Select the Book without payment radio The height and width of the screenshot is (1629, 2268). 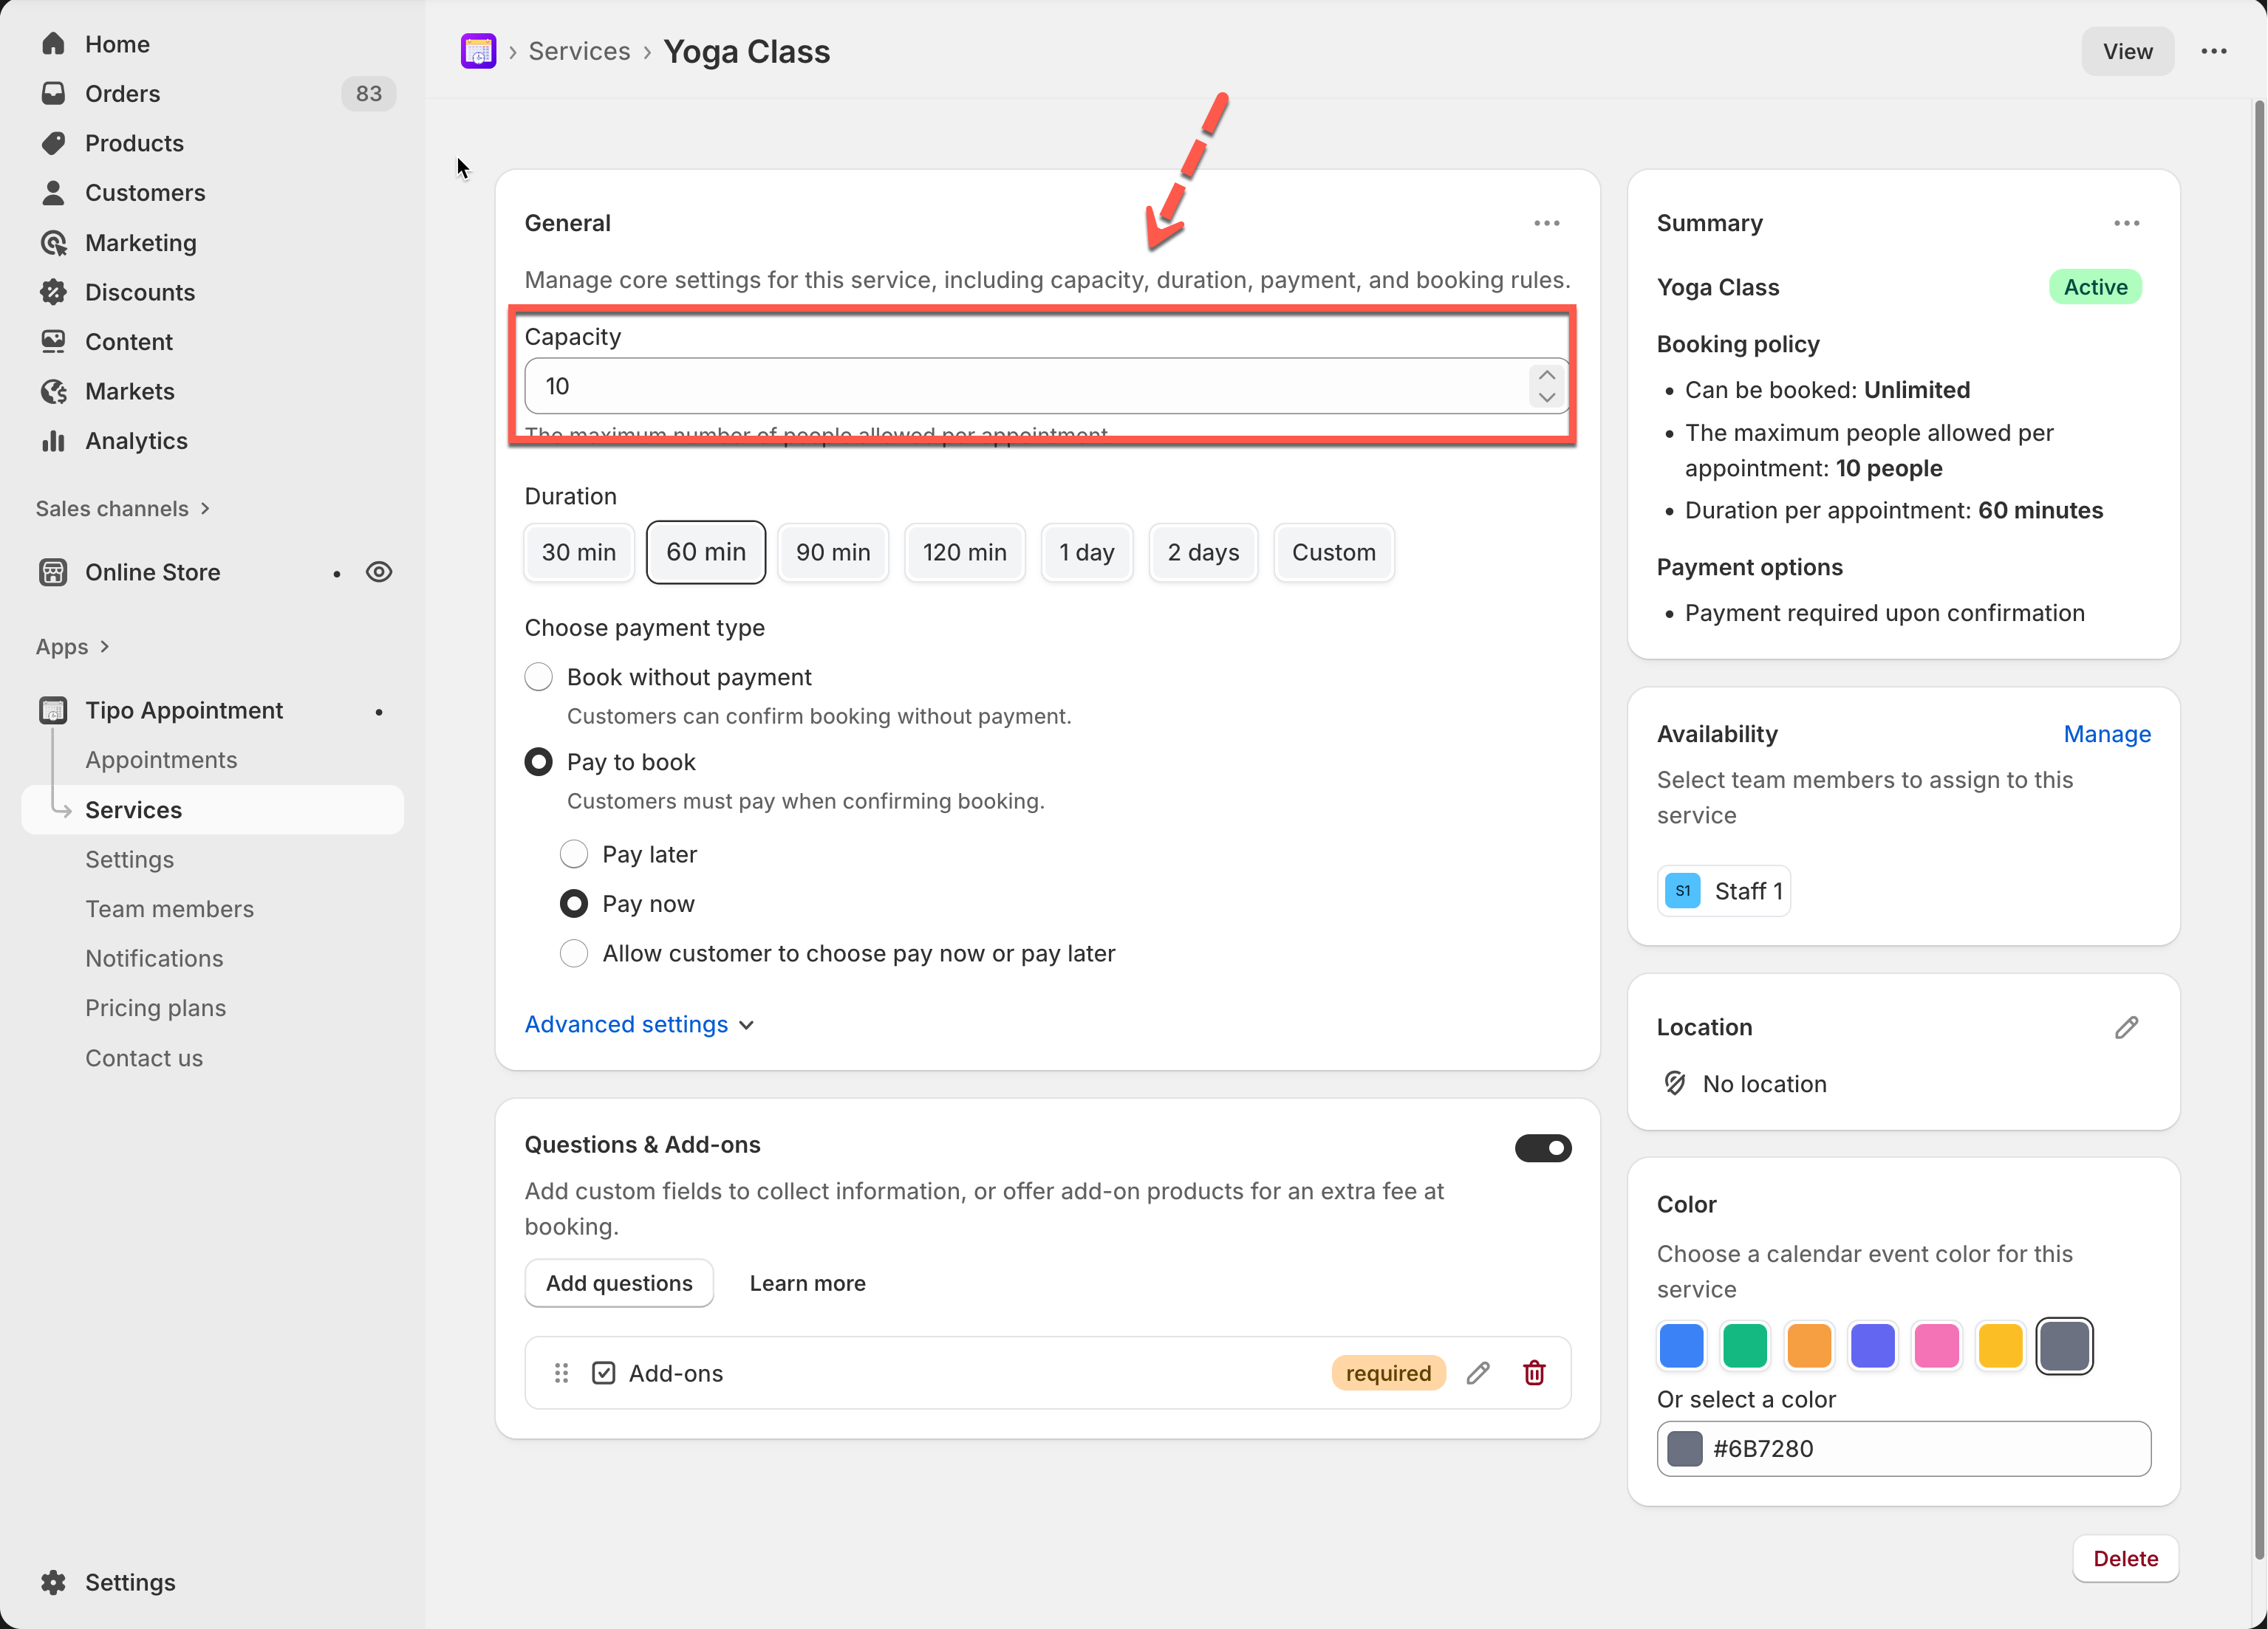[538, 676]
